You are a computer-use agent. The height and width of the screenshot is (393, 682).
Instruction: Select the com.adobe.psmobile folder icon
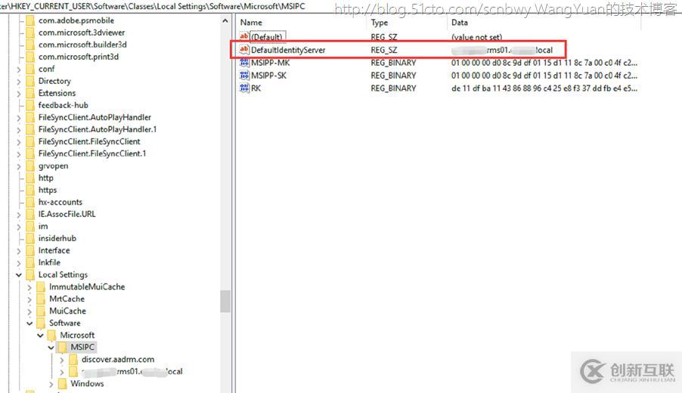[x=30, y=20]
